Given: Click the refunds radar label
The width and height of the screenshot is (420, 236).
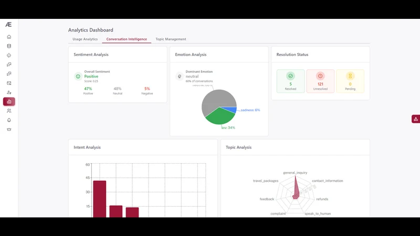Looking at the screenshot, I should [x=322, y=199].
